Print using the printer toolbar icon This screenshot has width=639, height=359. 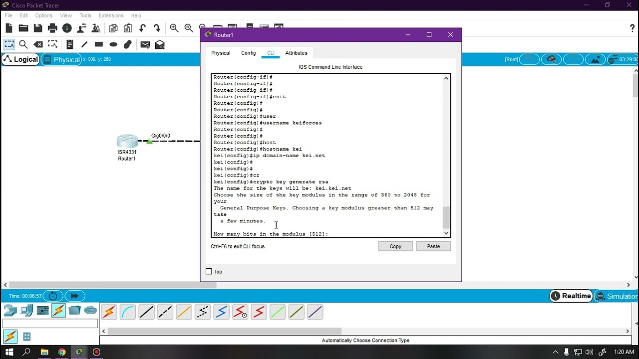pos(52,28)
